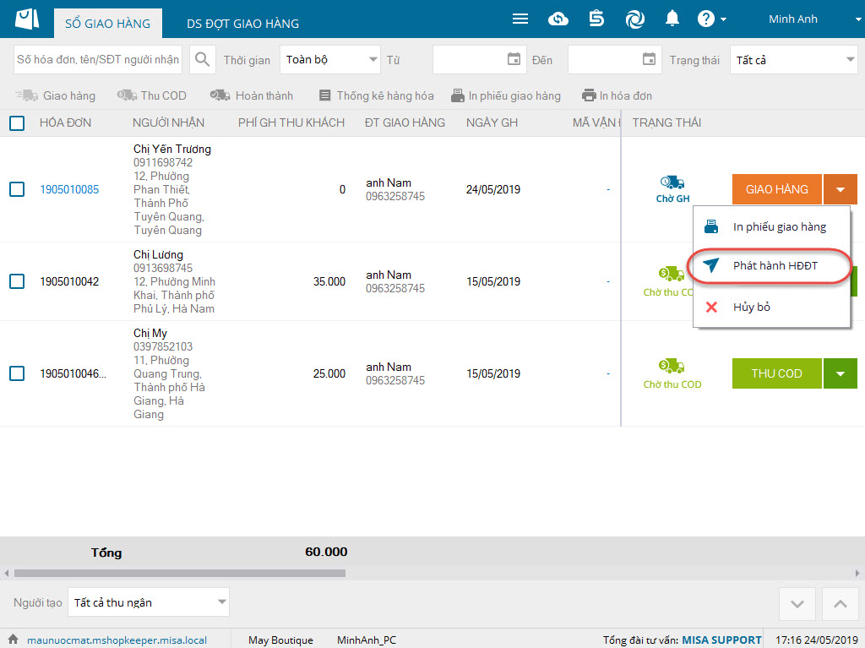Choose Hủy bỏ from context menu
The image size is (865, 648).
(771, 307)
